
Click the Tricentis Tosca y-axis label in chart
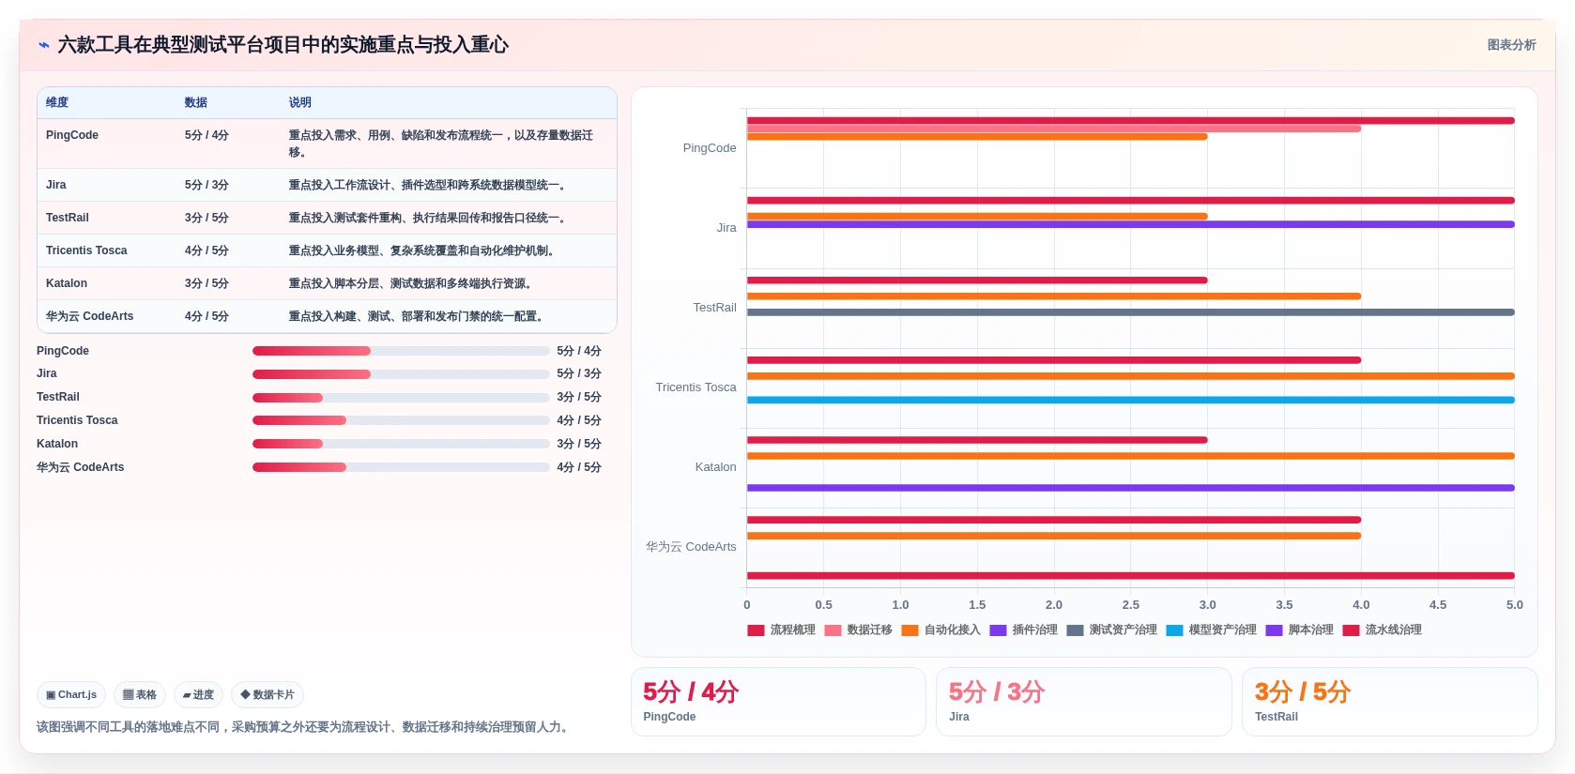pyautogui.click(x=696, y=387)
